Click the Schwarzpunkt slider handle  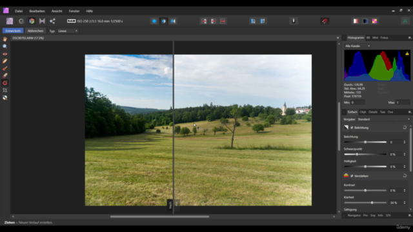[357, 155]
